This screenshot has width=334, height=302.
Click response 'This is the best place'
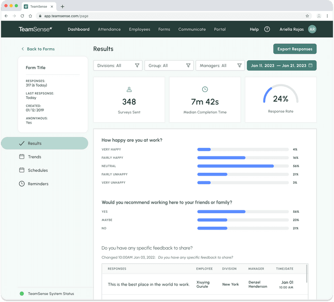tap(149, 284)
